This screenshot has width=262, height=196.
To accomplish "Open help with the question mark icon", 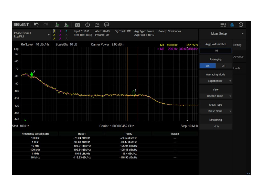I will coord(88,25).
